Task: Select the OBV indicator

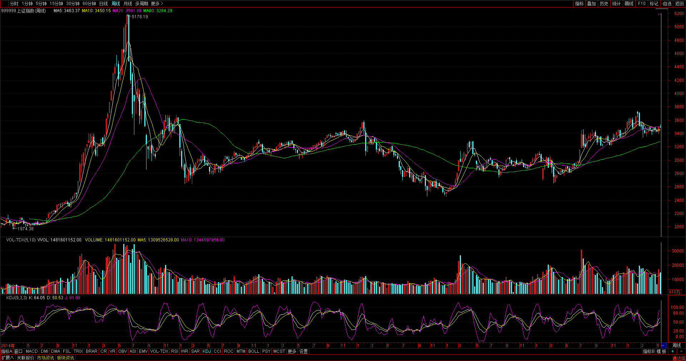Action: (x=123, y=351)
